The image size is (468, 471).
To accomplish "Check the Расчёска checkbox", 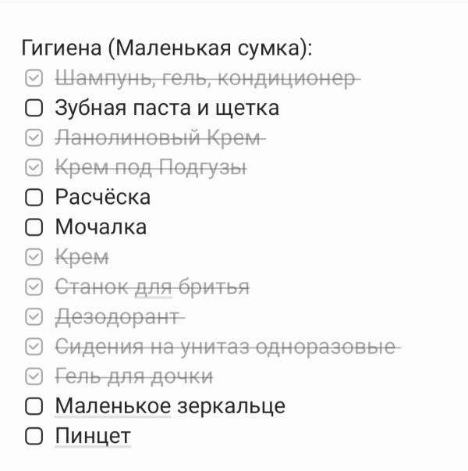I will point(34,198).
